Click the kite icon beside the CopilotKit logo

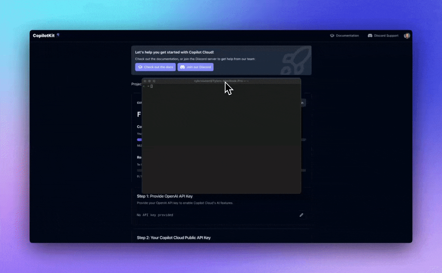click(58, 35)
